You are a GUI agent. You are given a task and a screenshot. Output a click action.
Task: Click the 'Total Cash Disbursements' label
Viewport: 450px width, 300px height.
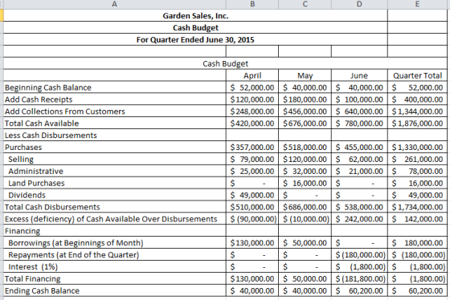point(52,207)
